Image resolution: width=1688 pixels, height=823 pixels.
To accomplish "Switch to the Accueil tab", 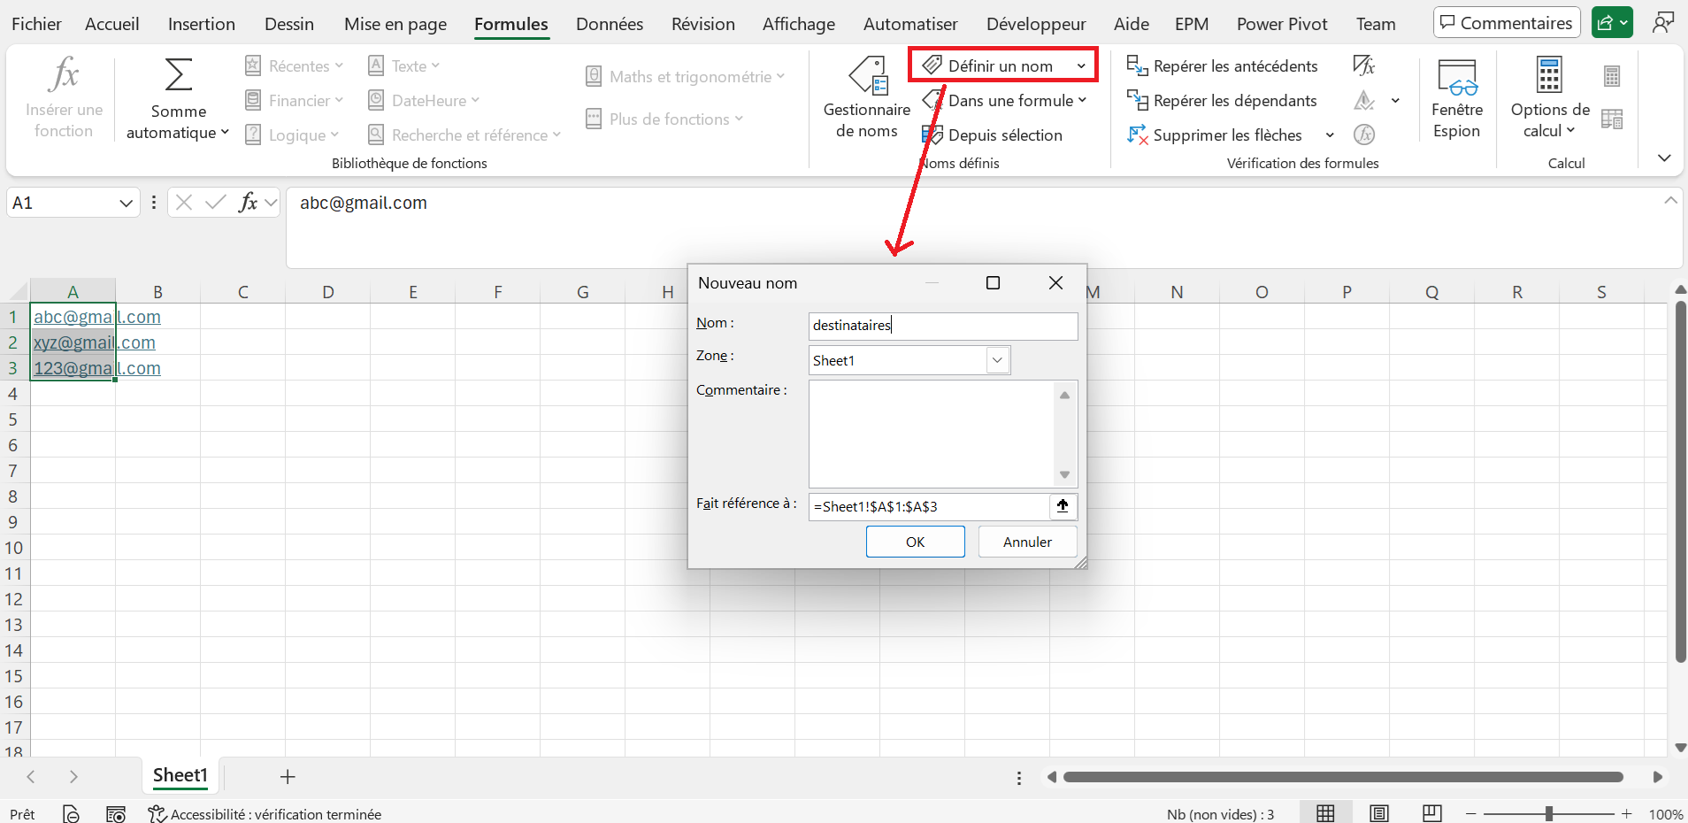I will coord(112,24).
